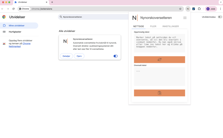
Task: Click the blue checkmark extension icon
Action: coord(193,9)
